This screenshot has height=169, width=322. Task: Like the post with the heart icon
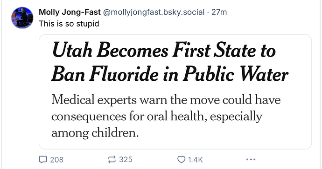coord(181,160)
